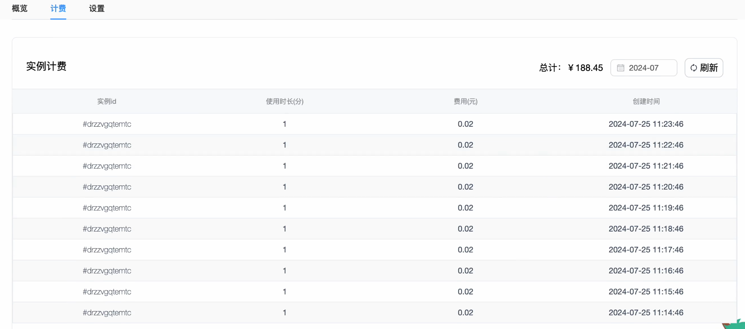Click the 使用时长(分) column header

pyautogui.click(x=284, y=102)
